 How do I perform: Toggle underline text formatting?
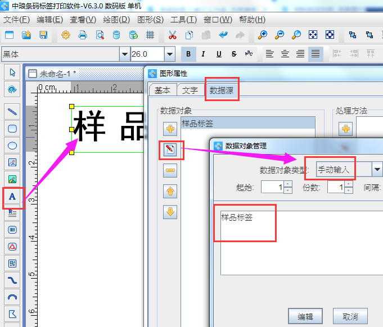click(x=218, y=54)
